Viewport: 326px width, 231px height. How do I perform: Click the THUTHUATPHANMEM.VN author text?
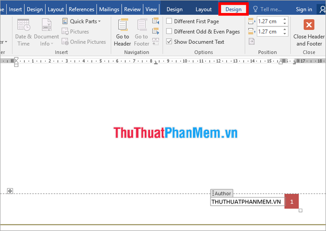(246, 202)
